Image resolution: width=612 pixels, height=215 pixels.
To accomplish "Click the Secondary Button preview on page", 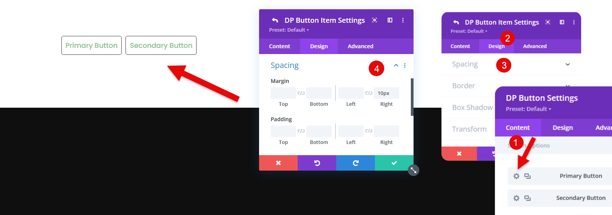I will (161, 46).
